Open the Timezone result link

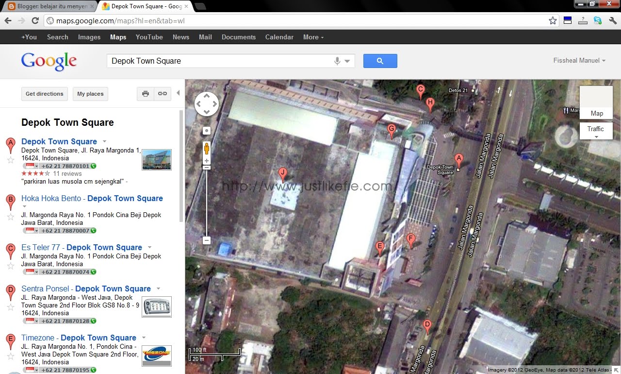[x=79, y=338]
